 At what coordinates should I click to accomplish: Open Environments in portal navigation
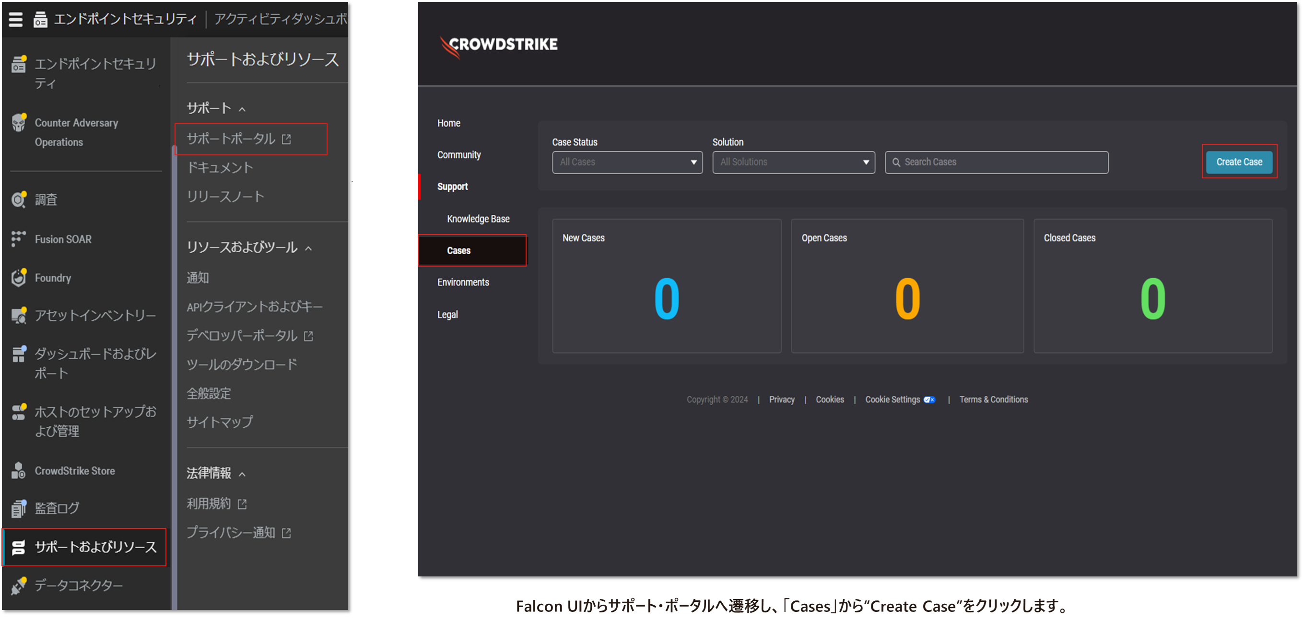[463, 282]
